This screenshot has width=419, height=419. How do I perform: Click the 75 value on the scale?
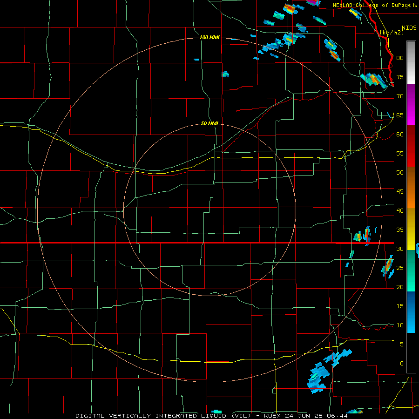[x=400, y=77]
